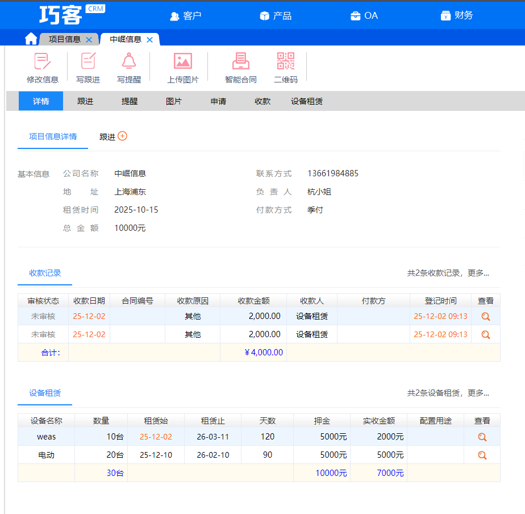View the first 收款记录 row with the magnifier
This screenshot has height=514, width=525.
485,317
